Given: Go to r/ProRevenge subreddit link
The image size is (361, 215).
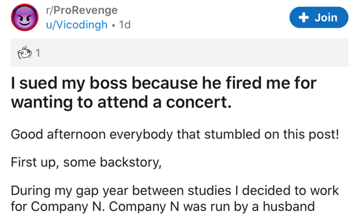Looking at the screenshot, I should (x=82, y=10).
